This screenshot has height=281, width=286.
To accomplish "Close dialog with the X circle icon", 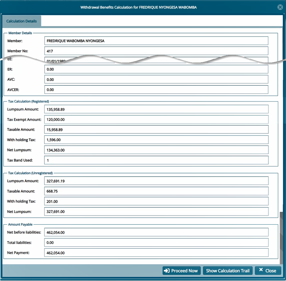I will (x=280, y=7).
